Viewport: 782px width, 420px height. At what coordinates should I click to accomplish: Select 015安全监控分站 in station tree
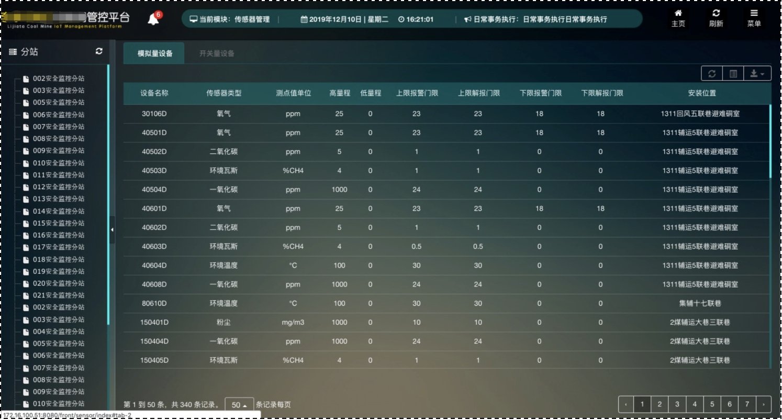58,224
